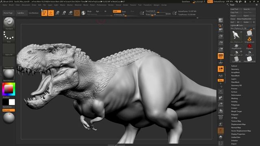260x146 pixels.
Task: Expand the ArrayMesh section
Action: [x=235, y=73]
